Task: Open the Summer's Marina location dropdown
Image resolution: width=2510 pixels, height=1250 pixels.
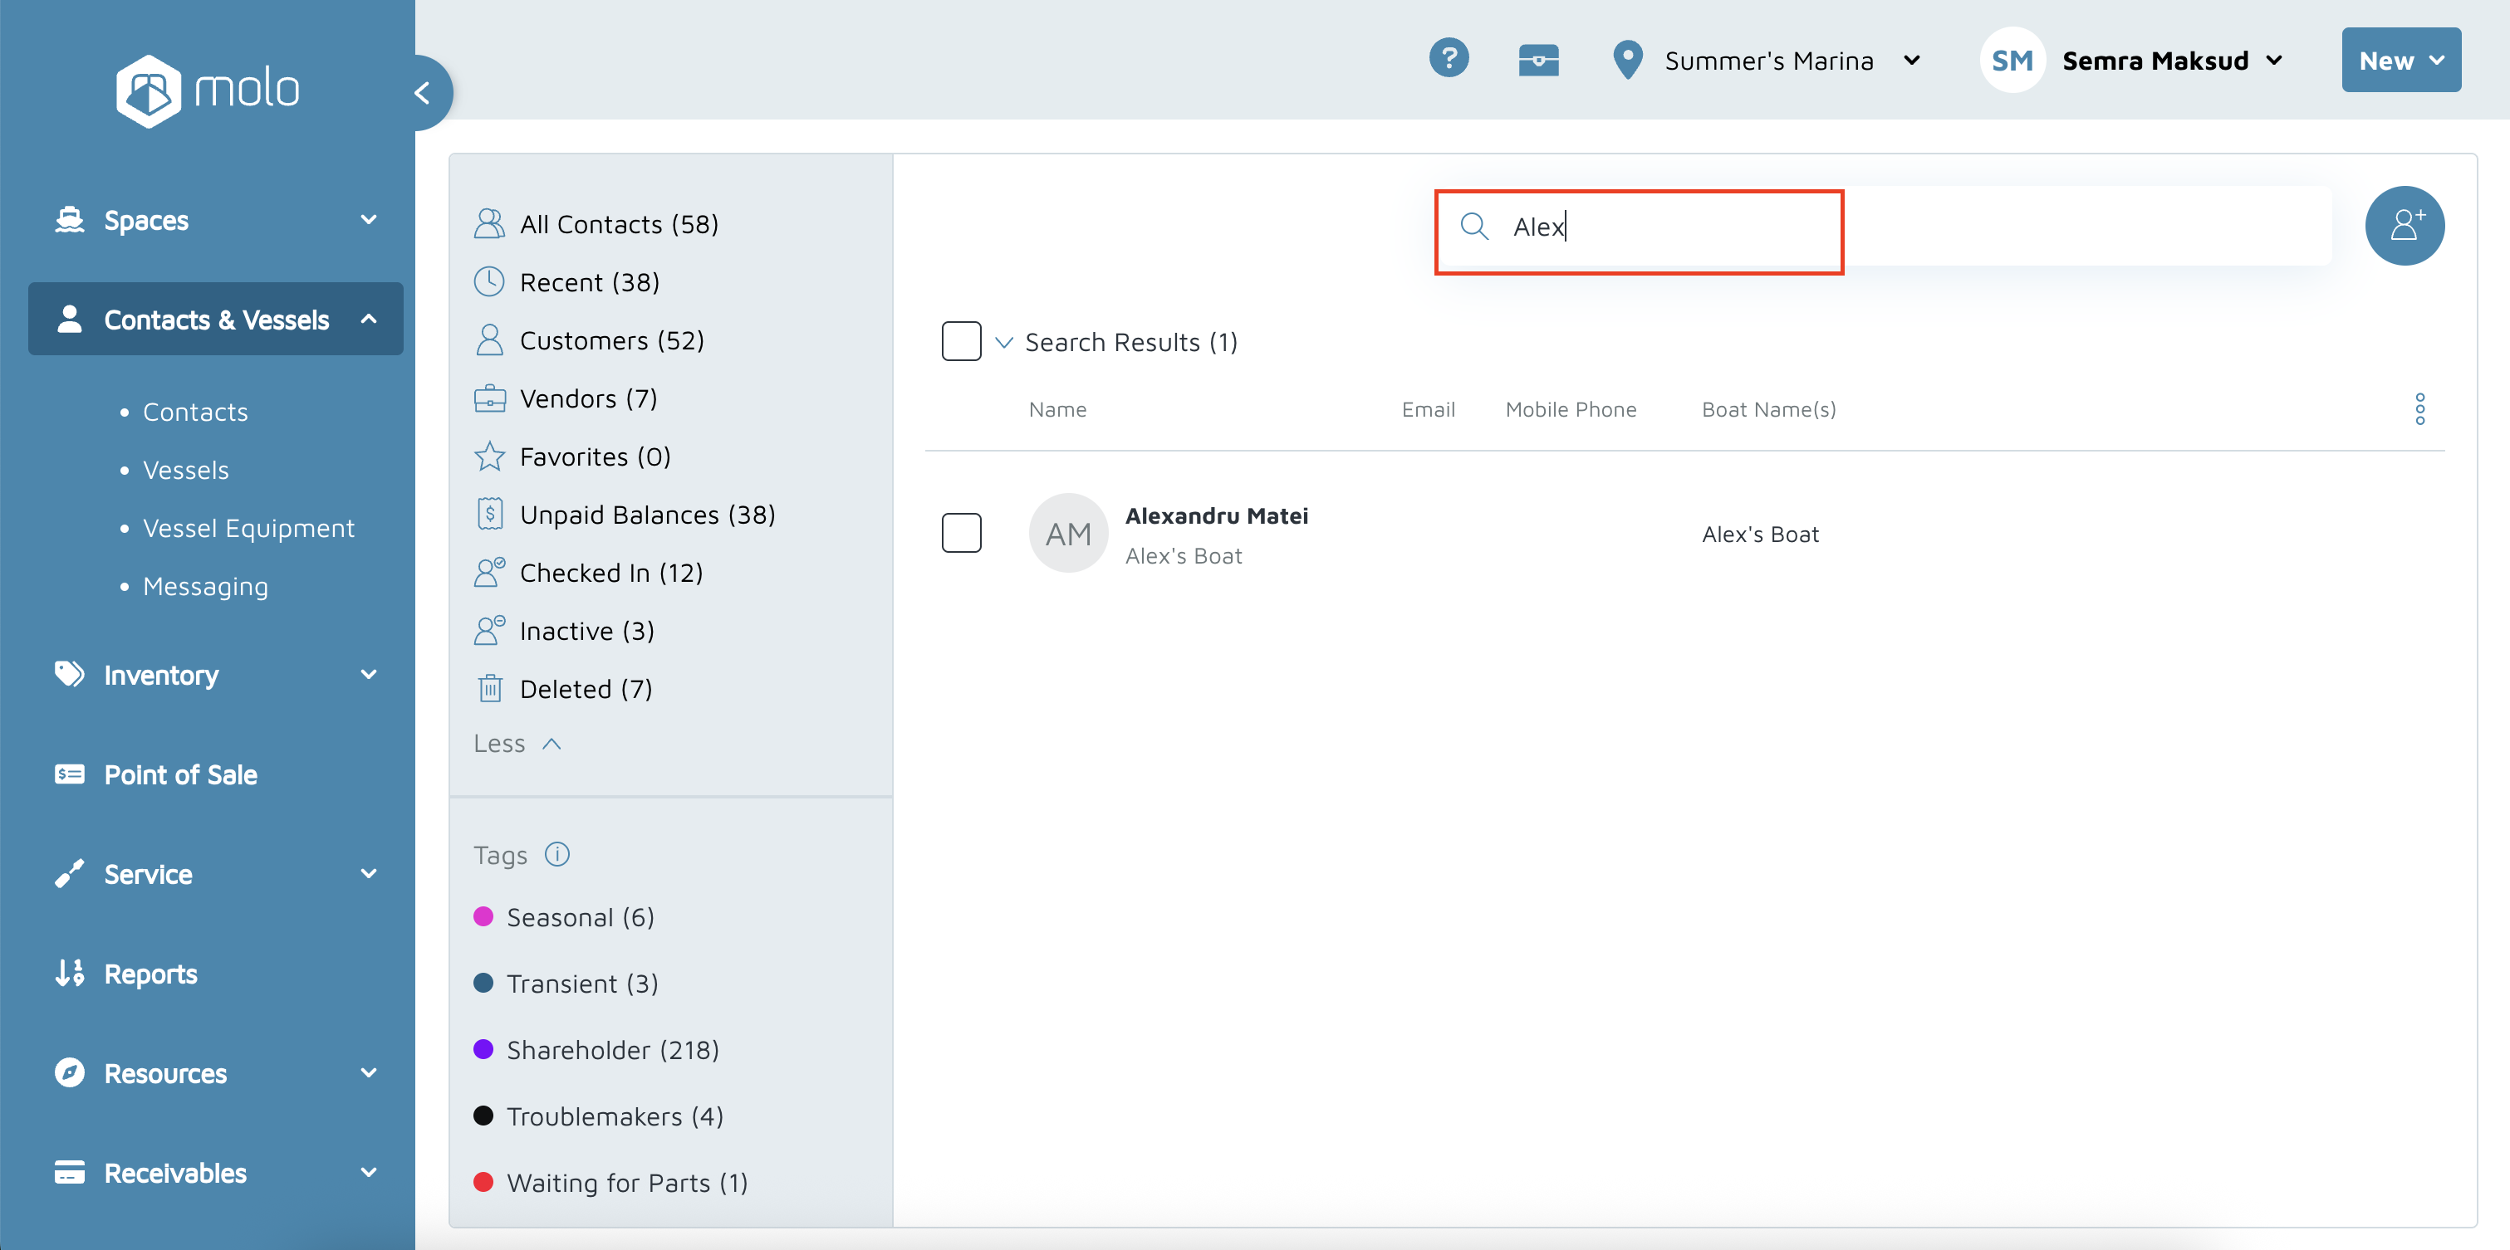Action: (1767, 61)
